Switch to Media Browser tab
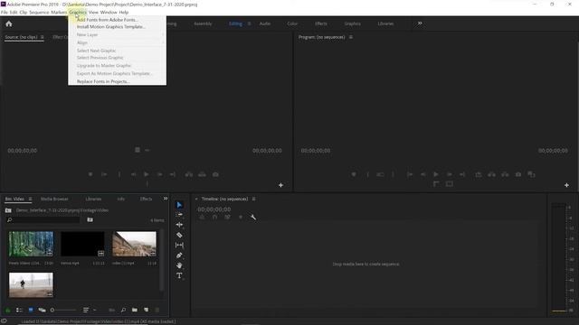The height and width of the screenshot is (325, 579). tap(54, 199)
